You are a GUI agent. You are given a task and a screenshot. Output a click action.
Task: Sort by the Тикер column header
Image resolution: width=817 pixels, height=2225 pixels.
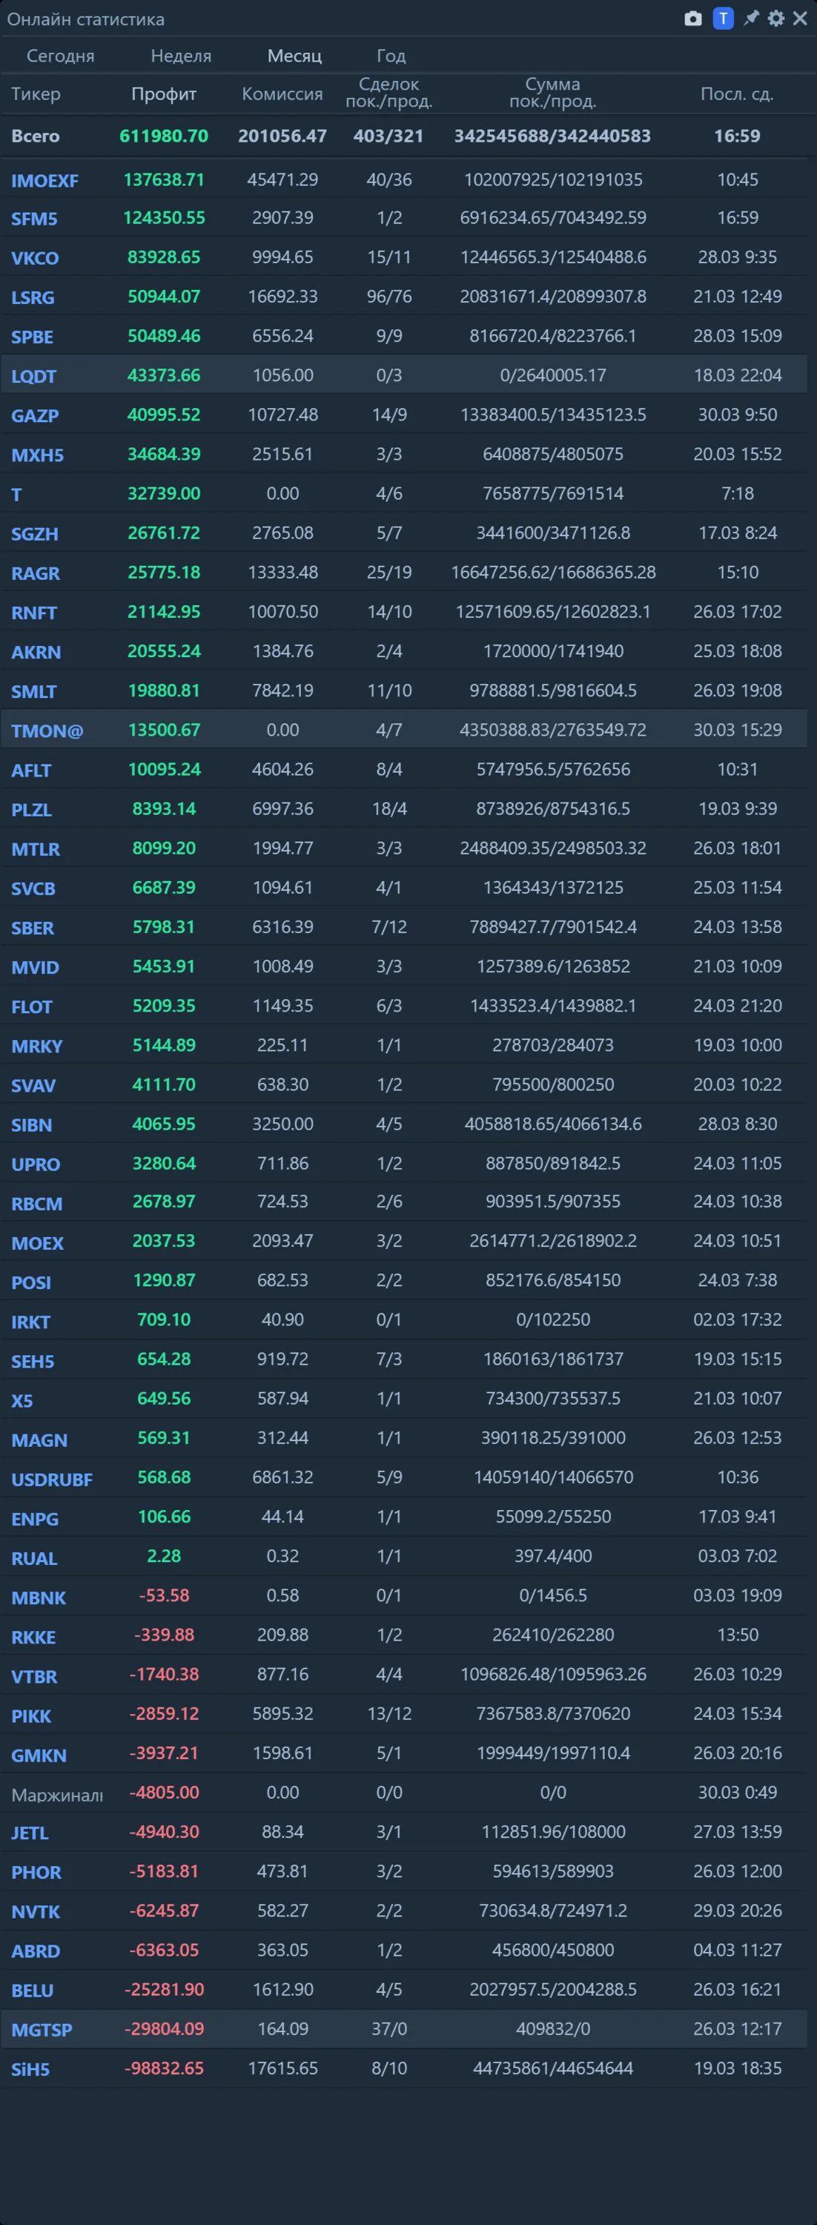pyautogui.click(x=36, y=93)
